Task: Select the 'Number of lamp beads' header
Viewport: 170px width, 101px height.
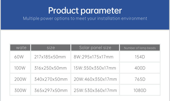Action: click(140, 48)
